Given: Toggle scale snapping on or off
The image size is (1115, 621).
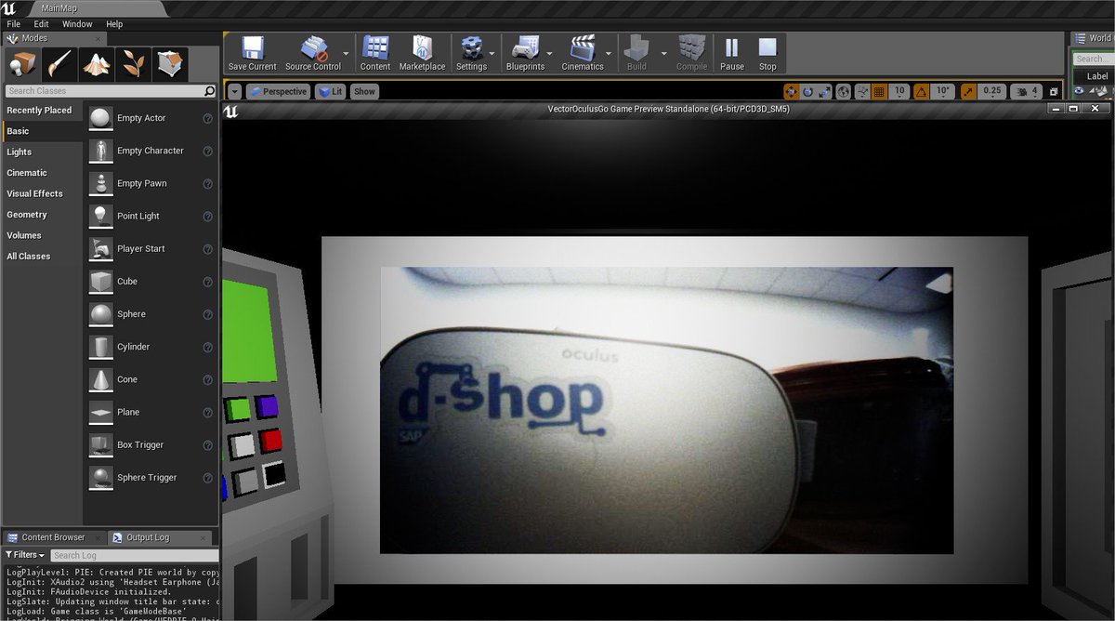Looking at the screenshot, I should click(968, 91).
